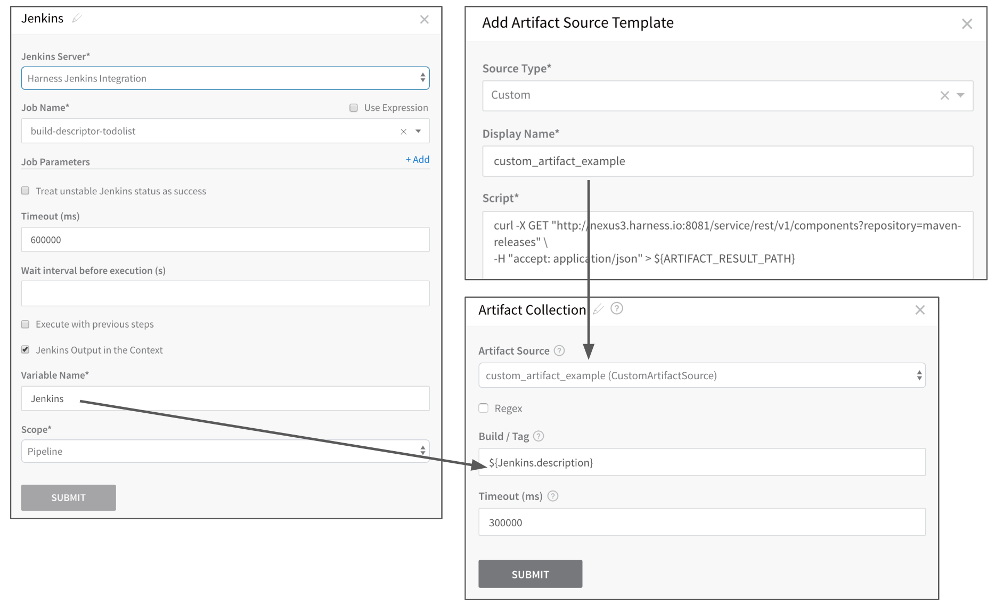Check Treat unstable Jenkins status as success

tap(25, 191)
